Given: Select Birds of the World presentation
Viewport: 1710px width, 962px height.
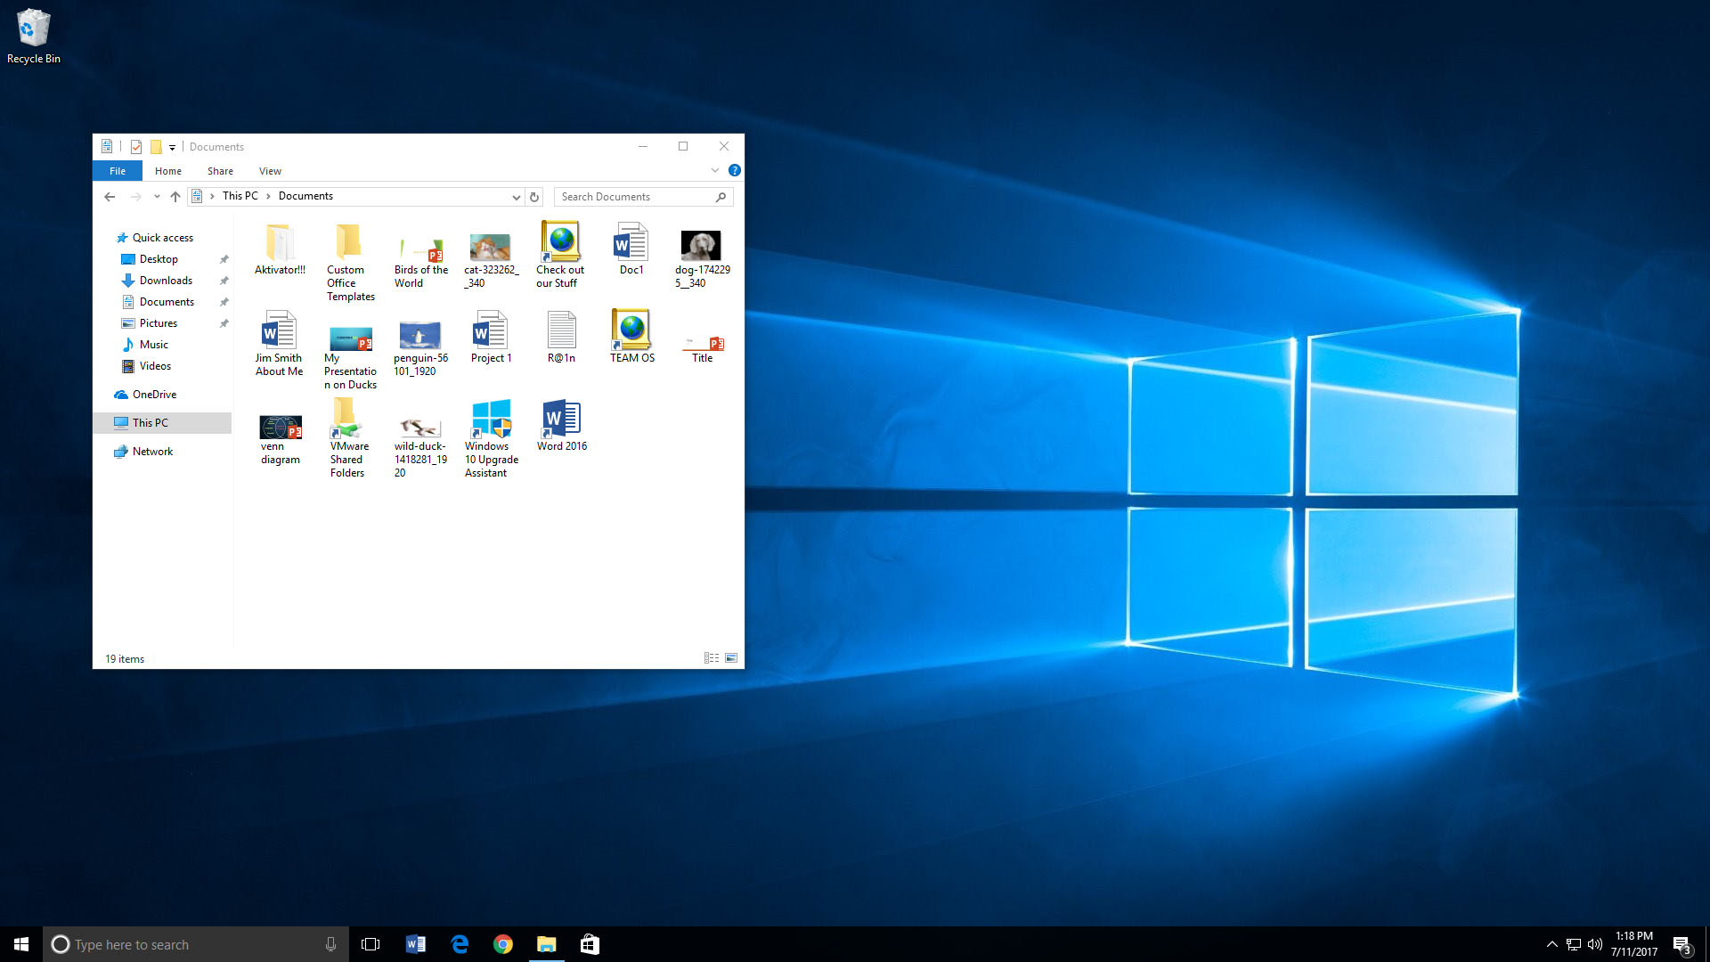Looking at the screenshot, I should coord(420,262).
